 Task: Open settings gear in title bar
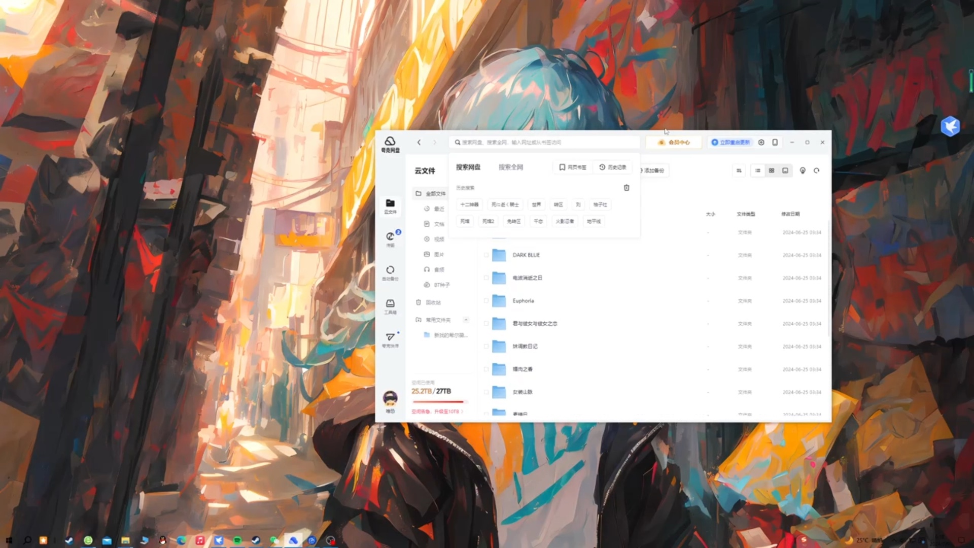pyautogui.click(x=761, y=143)
